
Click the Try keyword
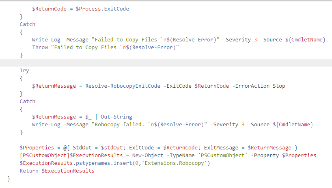pyautogui.click(x=24, y=71)
